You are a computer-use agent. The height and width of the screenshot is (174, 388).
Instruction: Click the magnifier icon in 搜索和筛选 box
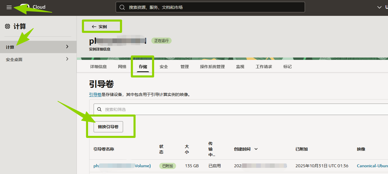click(x=100, y=109)
